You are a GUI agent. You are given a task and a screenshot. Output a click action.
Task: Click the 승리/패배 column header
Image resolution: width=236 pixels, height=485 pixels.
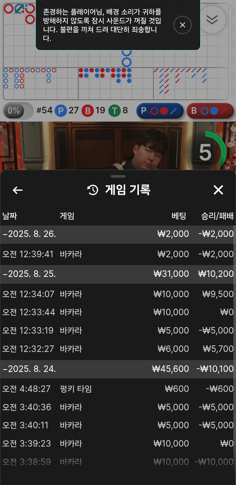[217, 216]
